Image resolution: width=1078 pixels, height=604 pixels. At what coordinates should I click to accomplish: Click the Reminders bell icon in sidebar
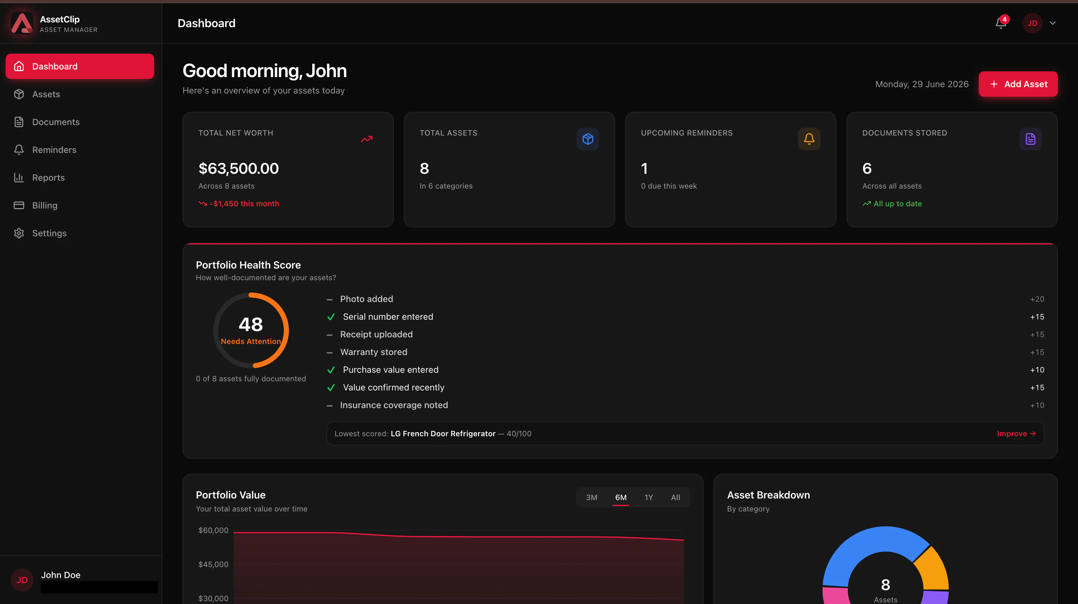[19, 150]
